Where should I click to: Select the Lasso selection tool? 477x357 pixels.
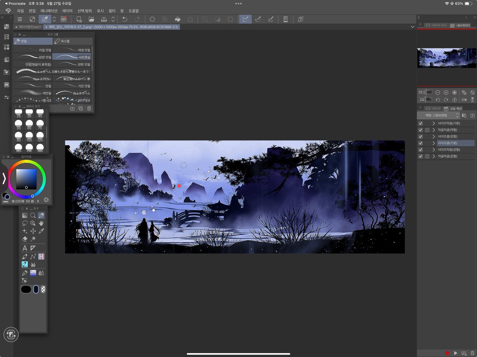[25, 223]
